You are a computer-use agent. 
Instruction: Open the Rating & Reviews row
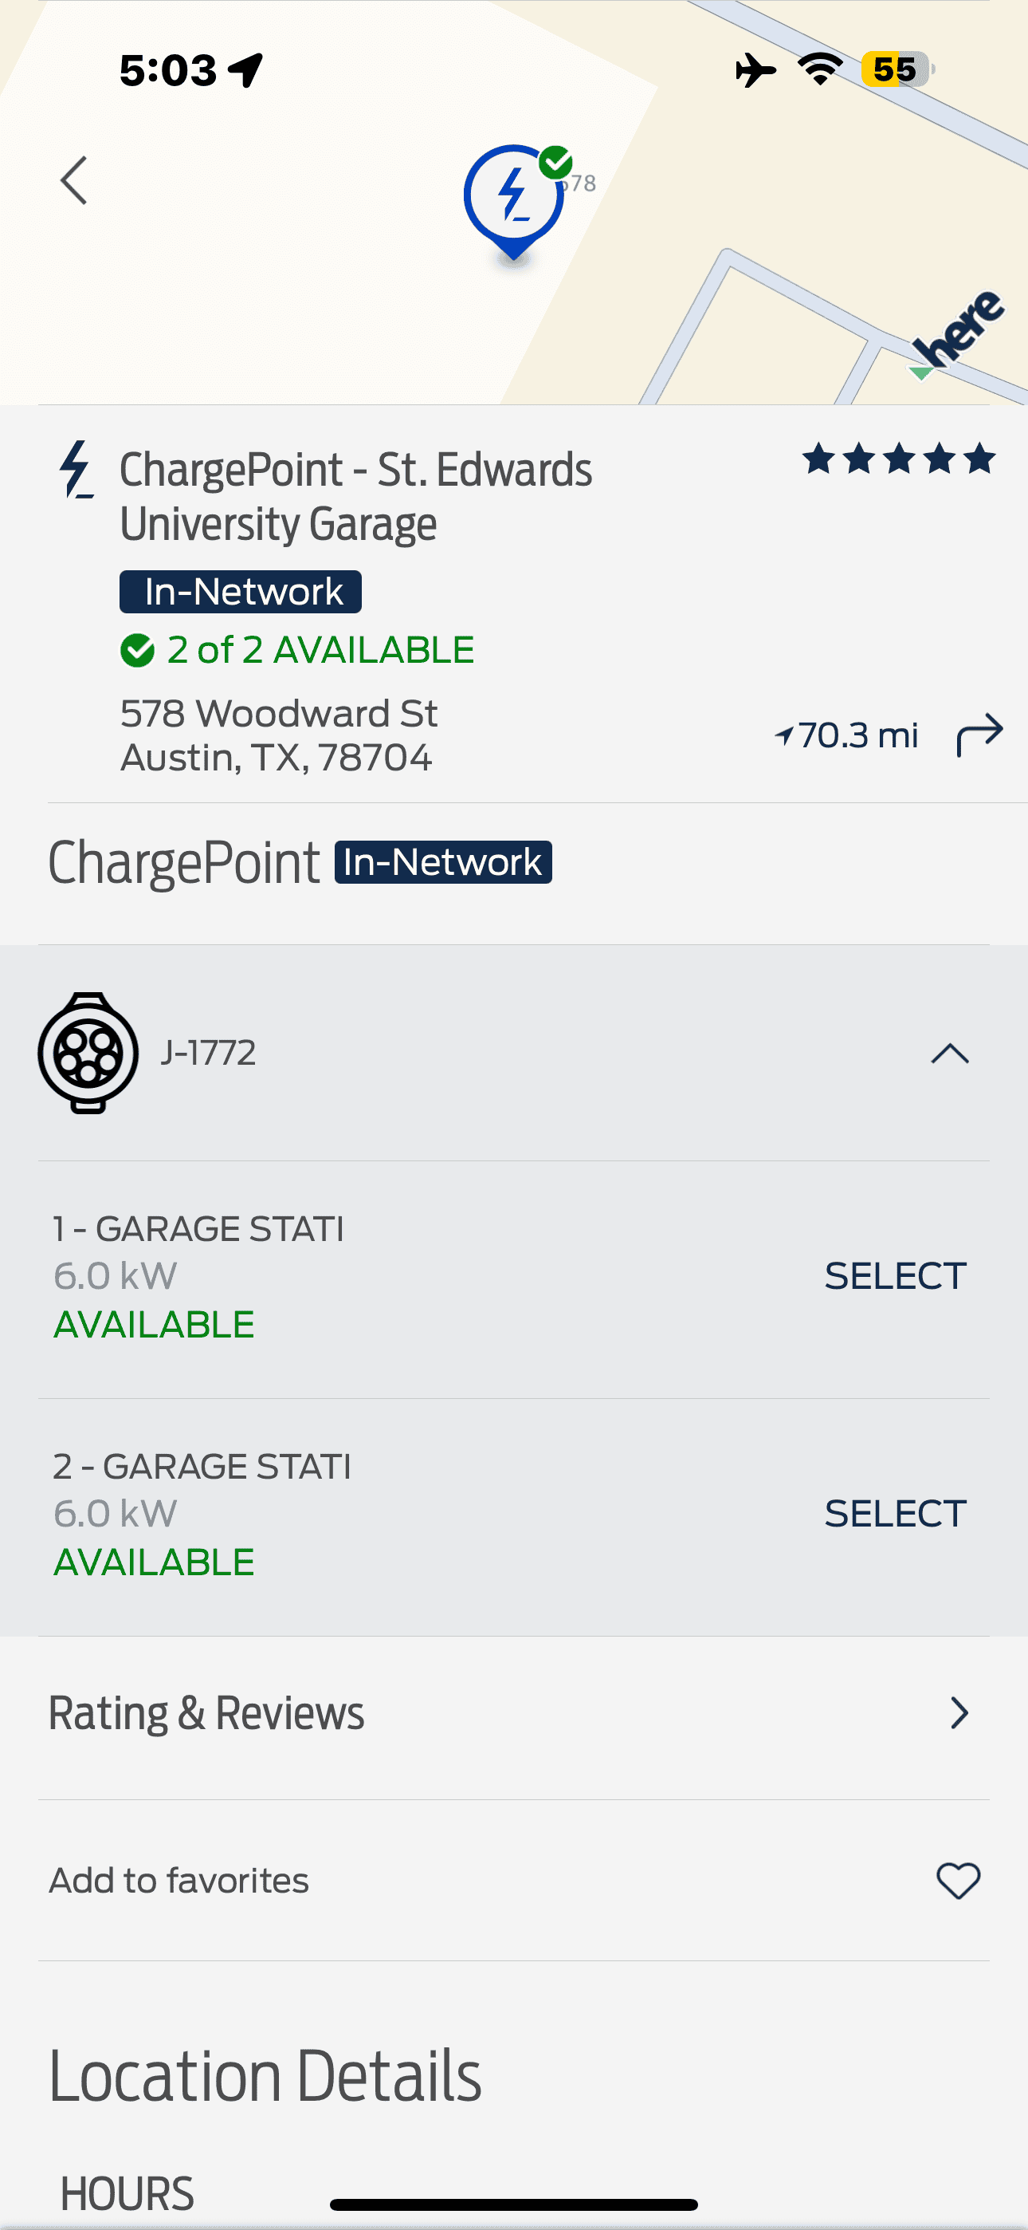[206, 1712]
